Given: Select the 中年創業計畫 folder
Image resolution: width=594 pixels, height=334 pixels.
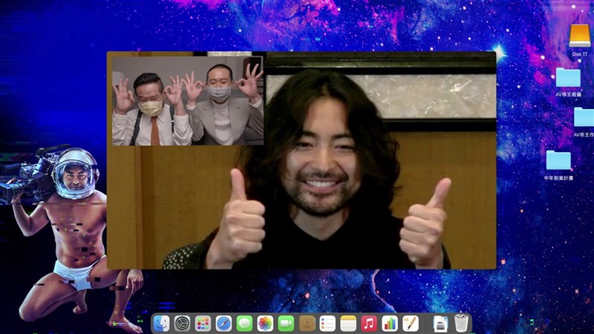Looking at the screenshot, I should point(558,160).
